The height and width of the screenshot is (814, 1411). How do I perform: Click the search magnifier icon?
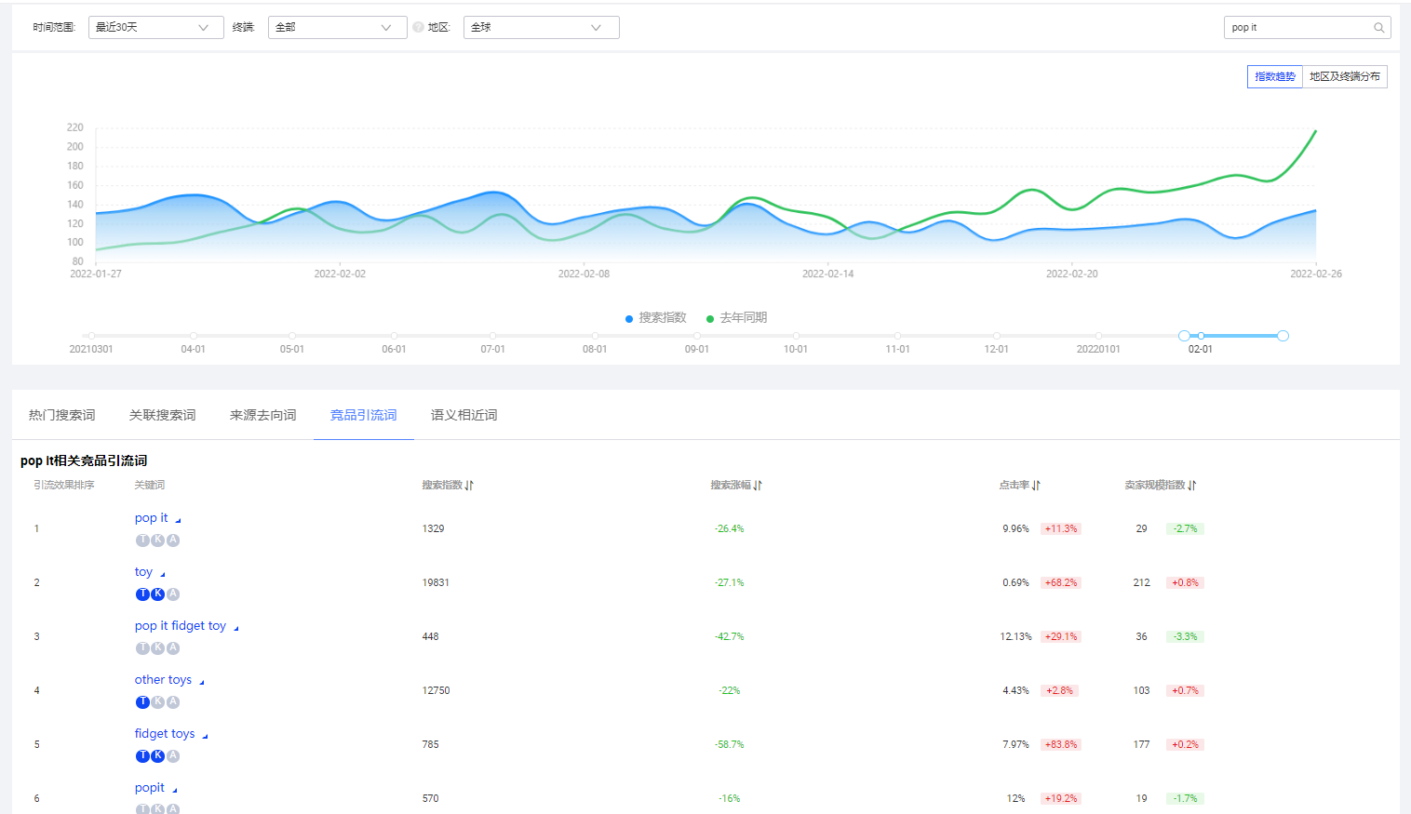click(x=1378, y=28)
